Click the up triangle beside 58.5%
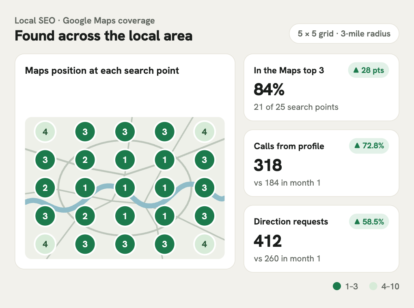This screenshot has width=414, height=308. tap(357, 221)
